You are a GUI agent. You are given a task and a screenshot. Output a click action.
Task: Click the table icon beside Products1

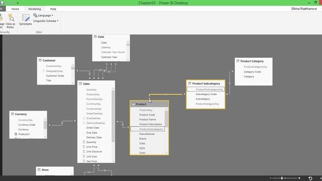[16, 134]
